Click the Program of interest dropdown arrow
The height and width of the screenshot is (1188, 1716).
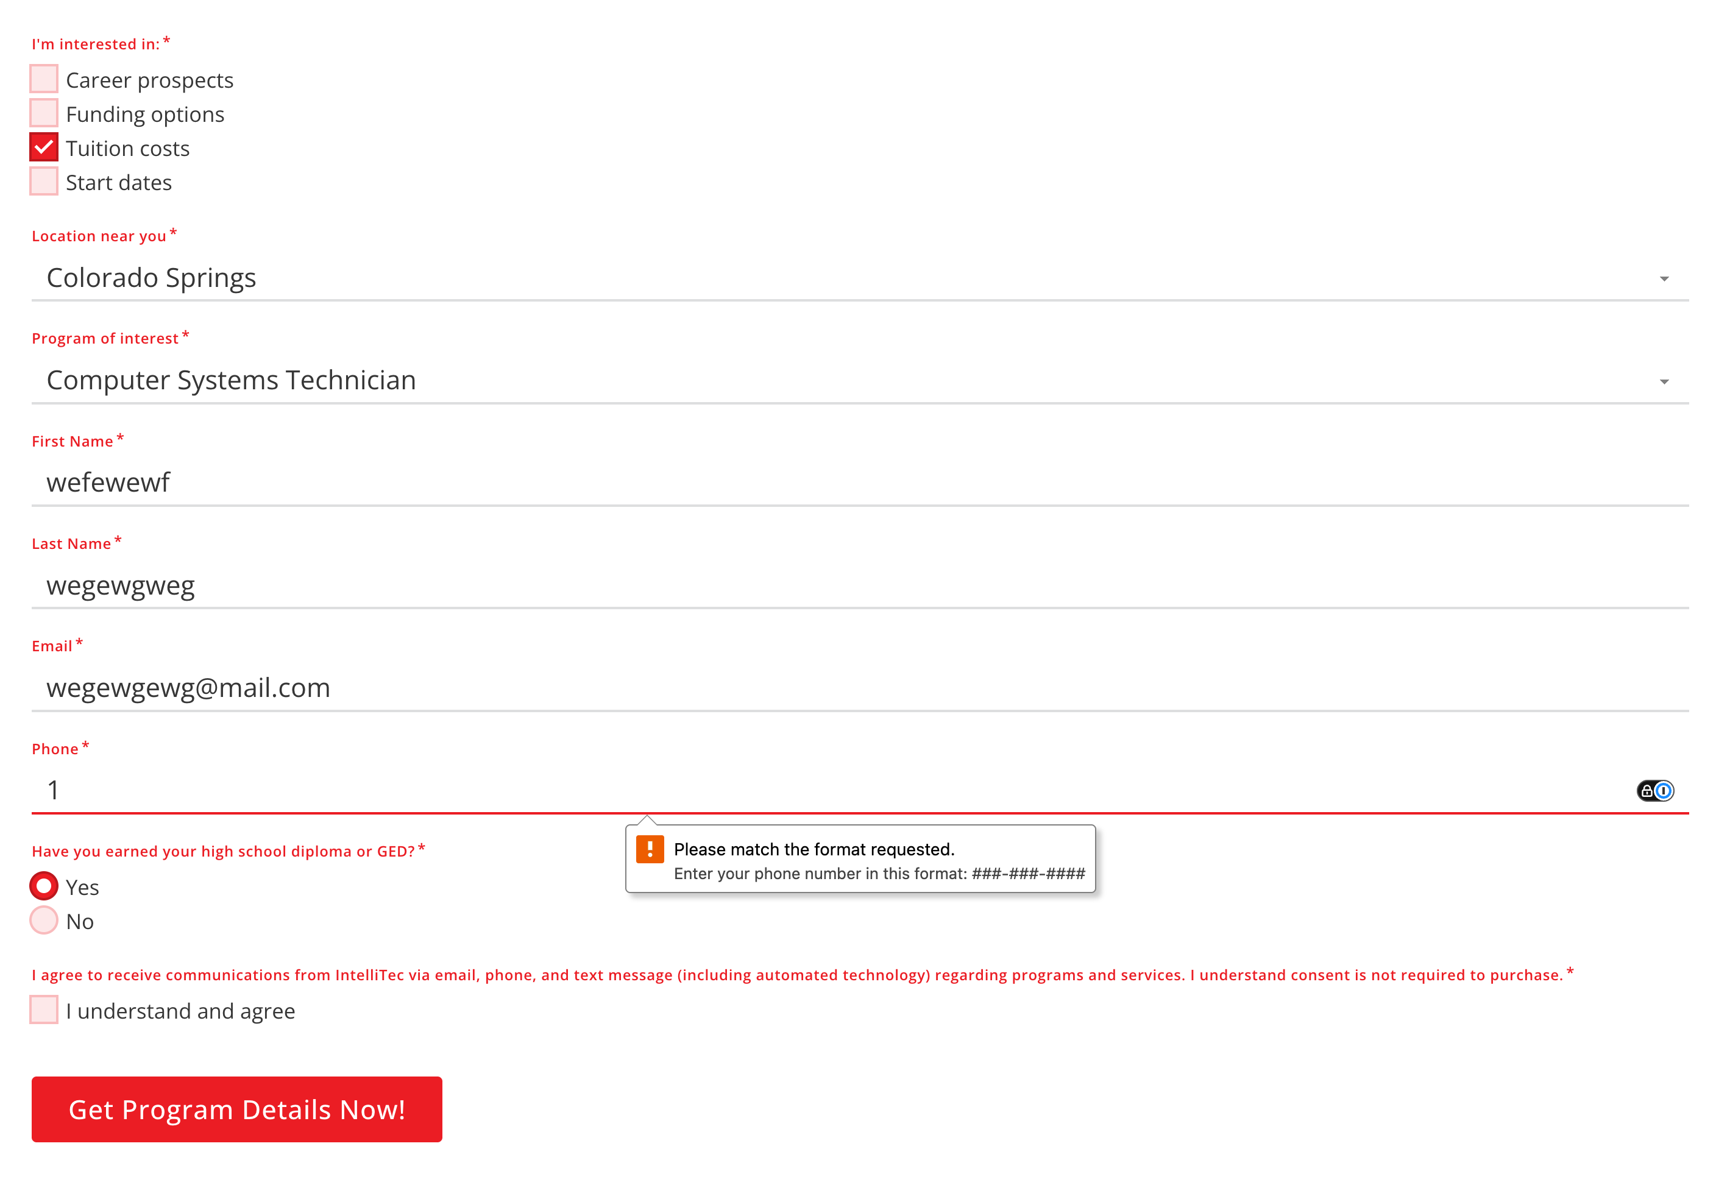click(x=1664, y=382)
